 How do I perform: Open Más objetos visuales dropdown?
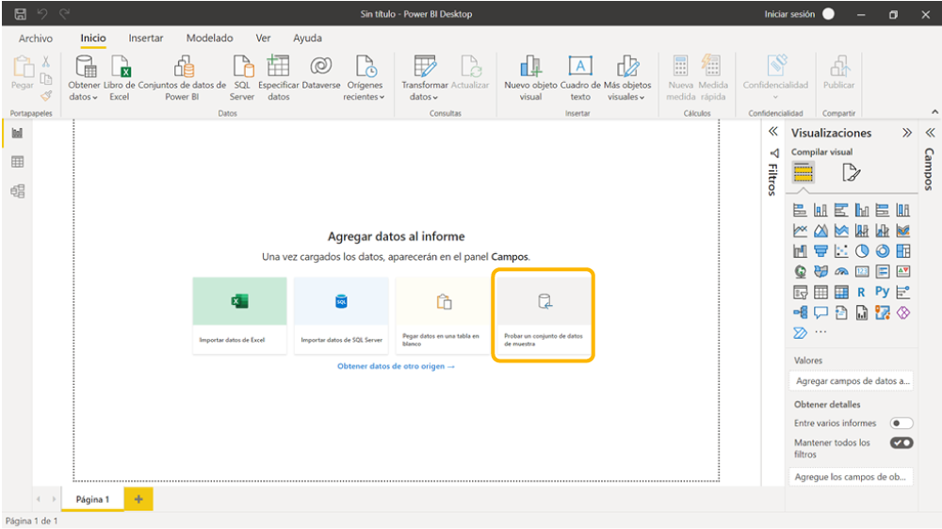coord(626,78)
